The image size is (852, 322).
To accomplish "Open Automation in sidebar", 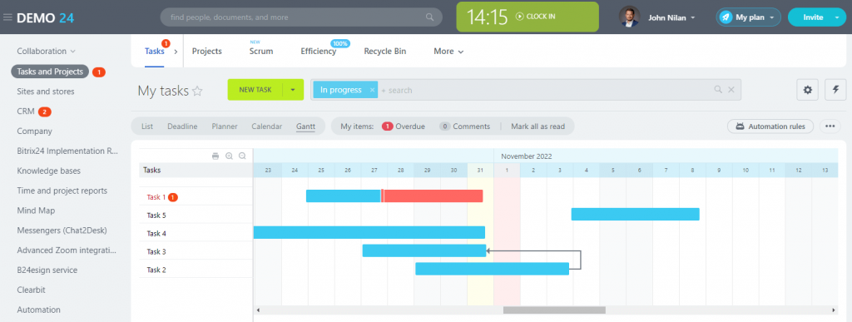I will coord(38,310).
